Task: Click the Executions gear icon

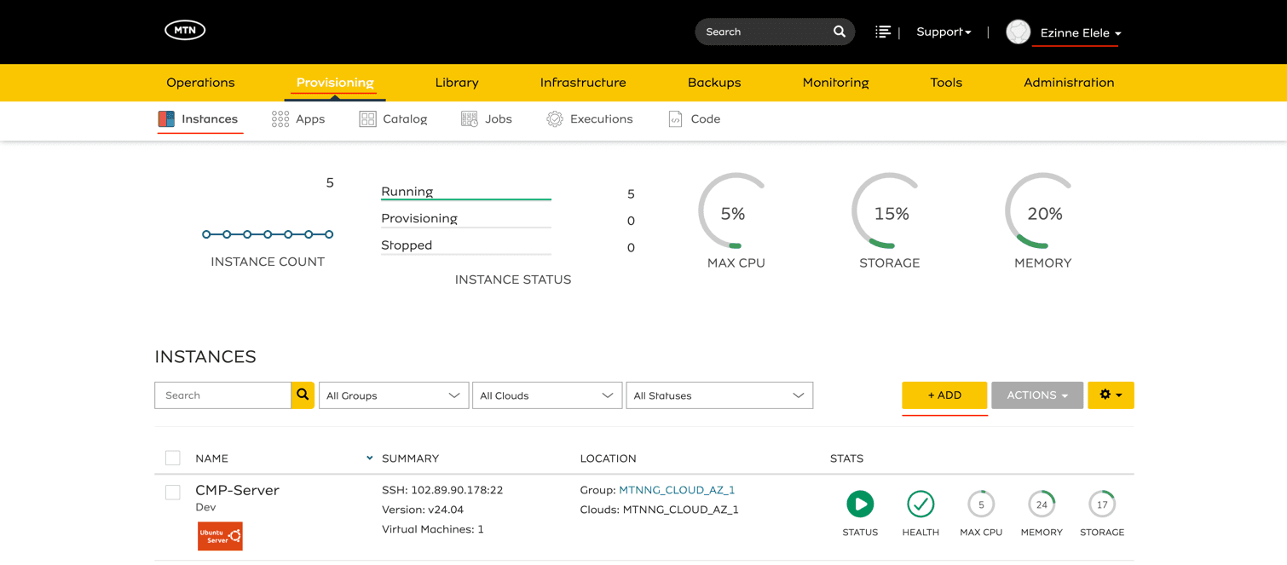Action: coord(555,119)
